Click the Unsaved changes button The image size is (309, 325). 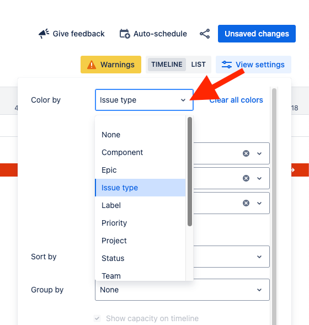coord(257,34)
